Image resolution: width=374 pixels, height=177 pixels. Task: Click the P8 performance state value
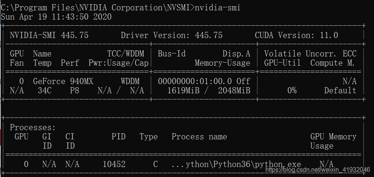75,91
